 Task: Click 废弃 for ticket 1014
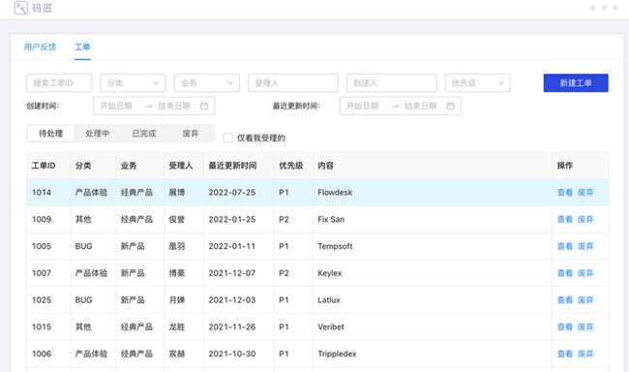point(585,193)
